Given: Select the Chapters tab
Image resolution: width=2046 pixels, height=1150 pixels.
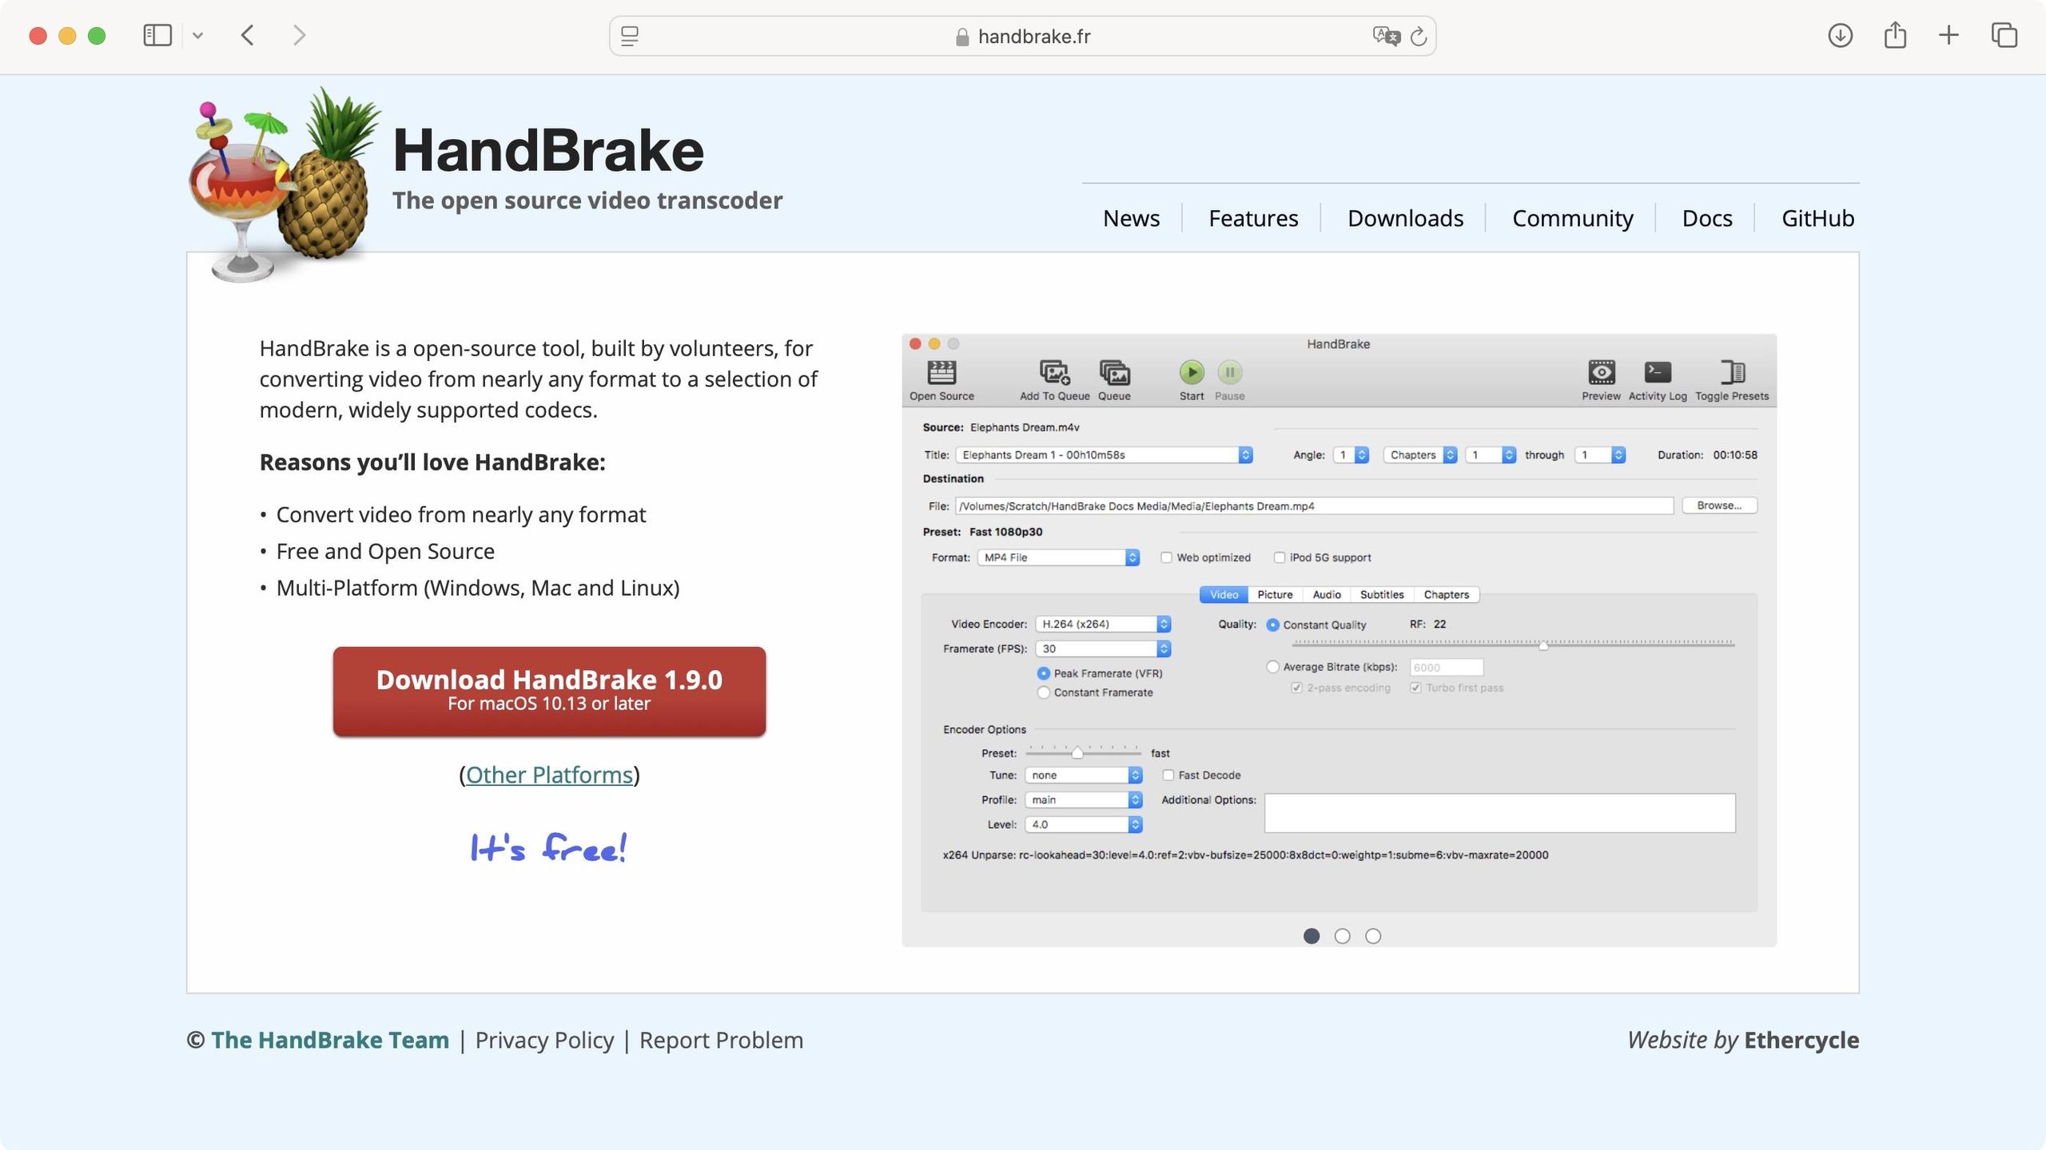Looking at the screenshot, I should 1447,595.
